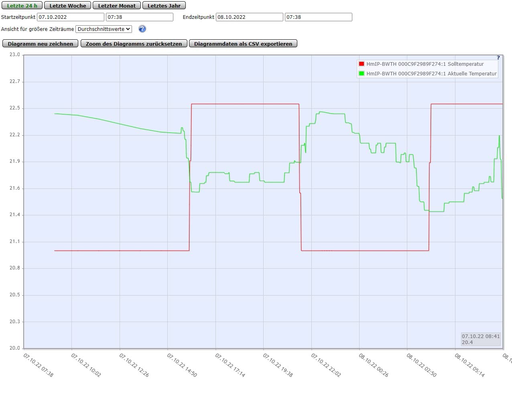Select the 'Letzte 24 h' range button
Image resolution: width=512 pixels, height=397 pixels.
(22, 6)
